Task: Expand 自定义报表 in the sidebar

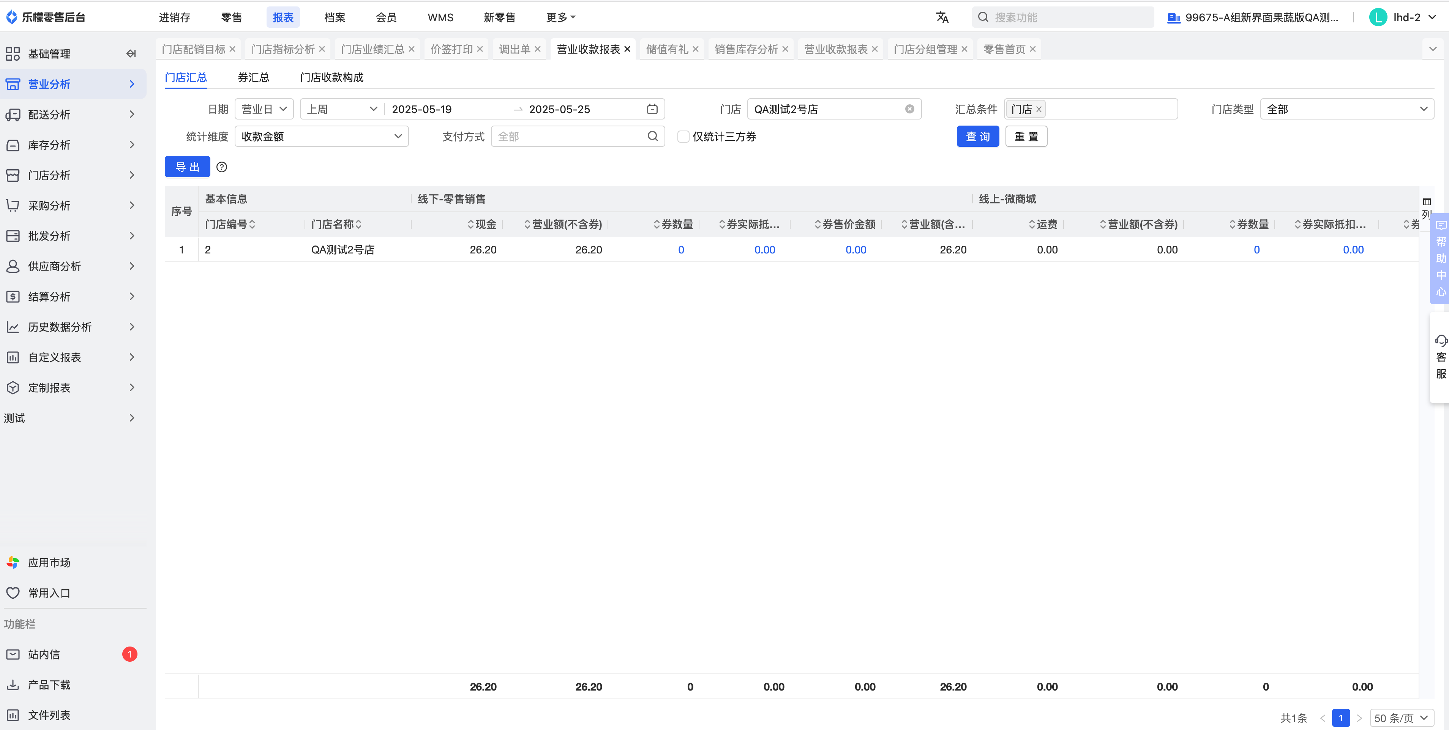Action: click(73, 357)
